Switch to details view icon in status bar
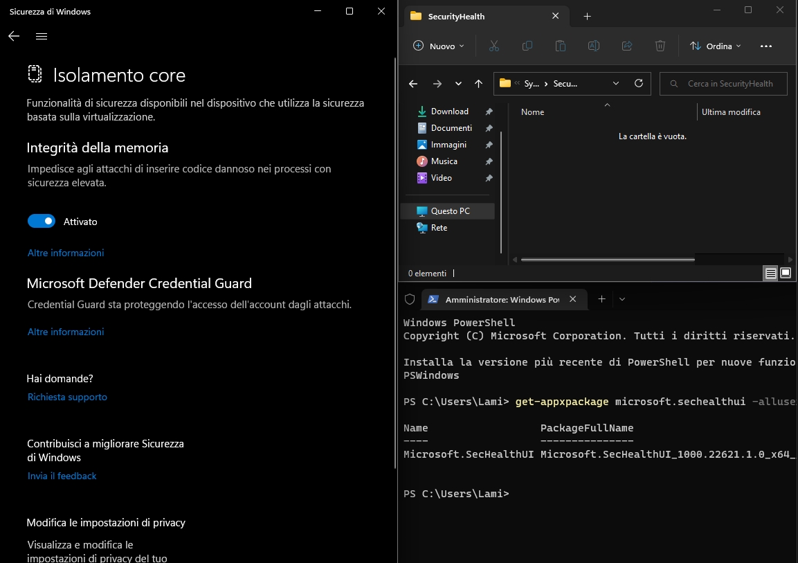 tap(770, 274)
